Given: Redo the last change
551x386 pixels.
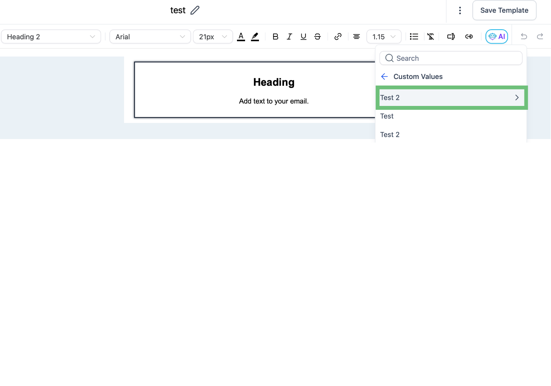Looking at the screenshot, I should pyautogui.click(x=540, y=36).
